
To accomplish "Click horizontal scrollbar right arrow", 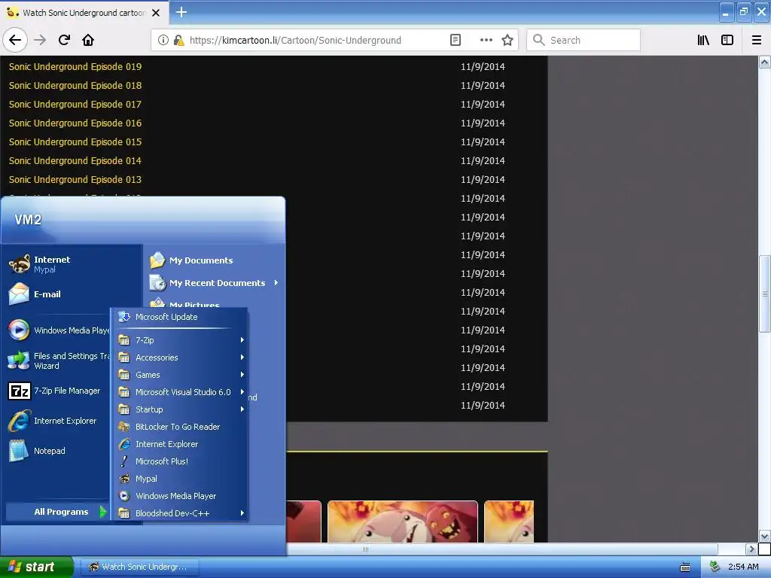I will [x=751, y=549].
